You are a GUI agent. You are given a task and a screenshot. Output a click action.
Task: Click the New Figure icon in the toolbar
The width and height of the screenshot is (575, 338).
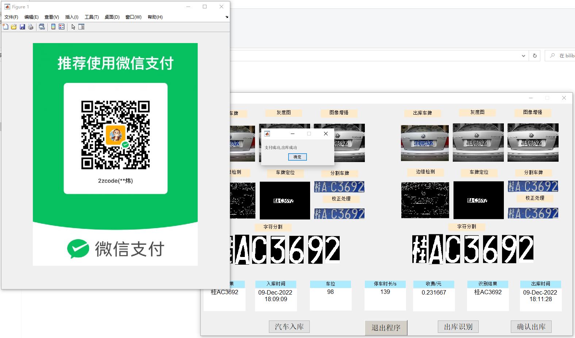click(x=5, y=27)
